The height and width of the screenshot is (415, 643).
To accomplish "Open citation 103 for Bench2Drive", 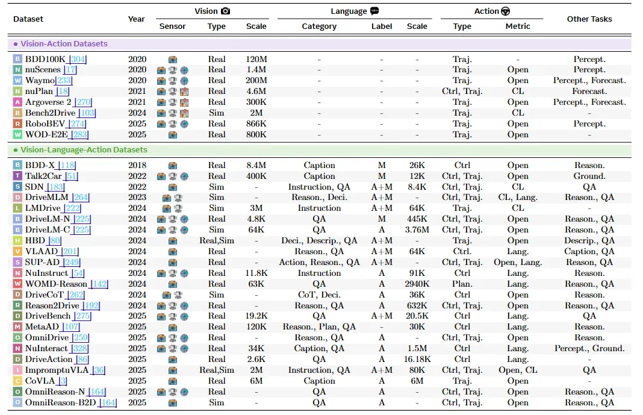I will (x=87, y=113).
